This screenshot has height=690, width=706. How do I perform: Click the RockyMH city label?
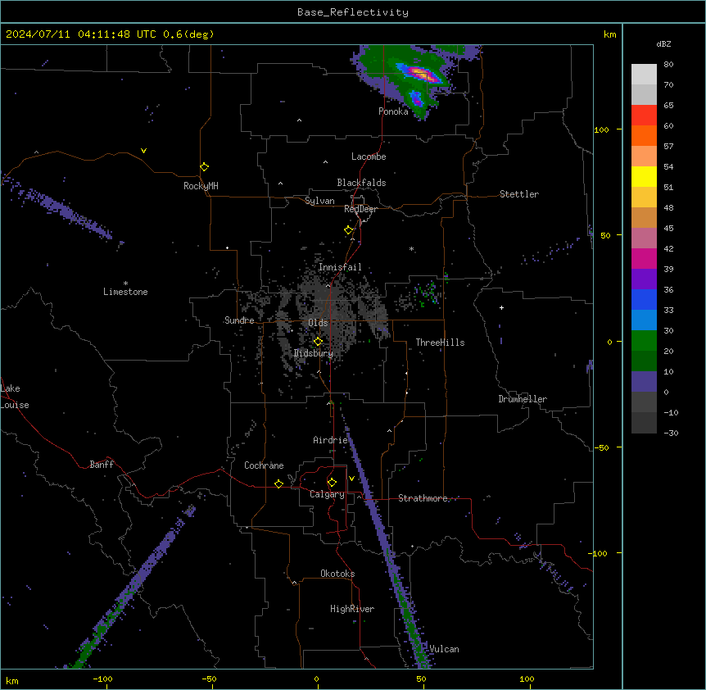click(x=201, y=186)
